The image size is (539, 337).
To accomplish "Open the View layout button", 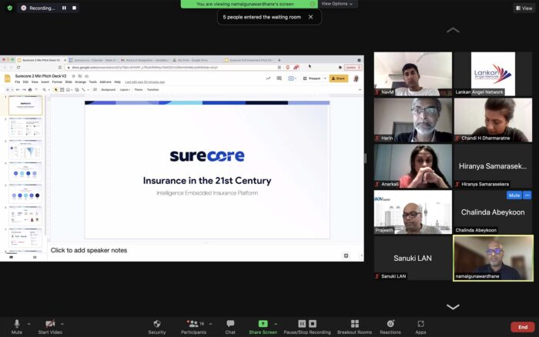I will pos(523,8).
